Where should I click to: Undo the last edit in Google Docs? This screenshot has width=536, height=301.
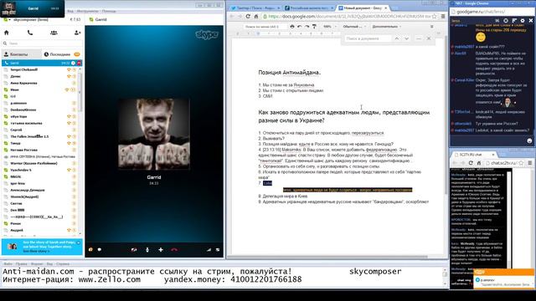(x=300, y=26)
